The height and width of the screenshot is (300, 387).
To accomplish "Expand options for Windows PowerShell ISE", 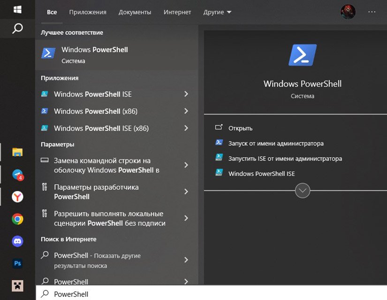I will click(x=186, y=94).
